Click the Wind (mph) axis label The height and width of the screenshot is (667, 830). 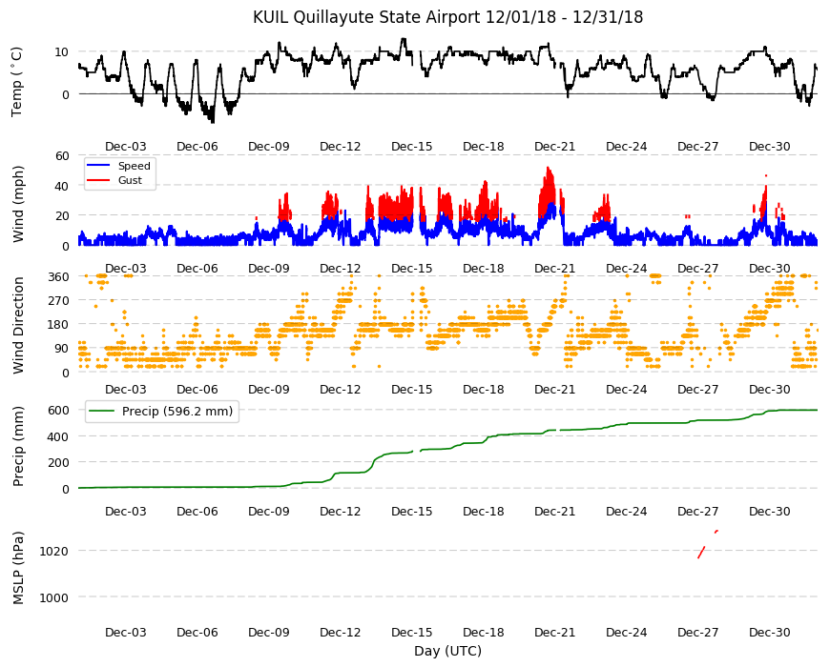[18, 204]
